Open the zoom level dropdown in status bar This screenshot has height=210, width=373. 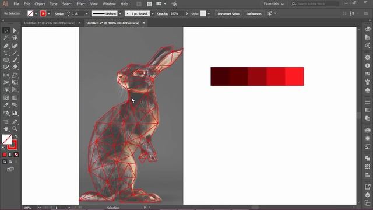[x=40, y=208]
